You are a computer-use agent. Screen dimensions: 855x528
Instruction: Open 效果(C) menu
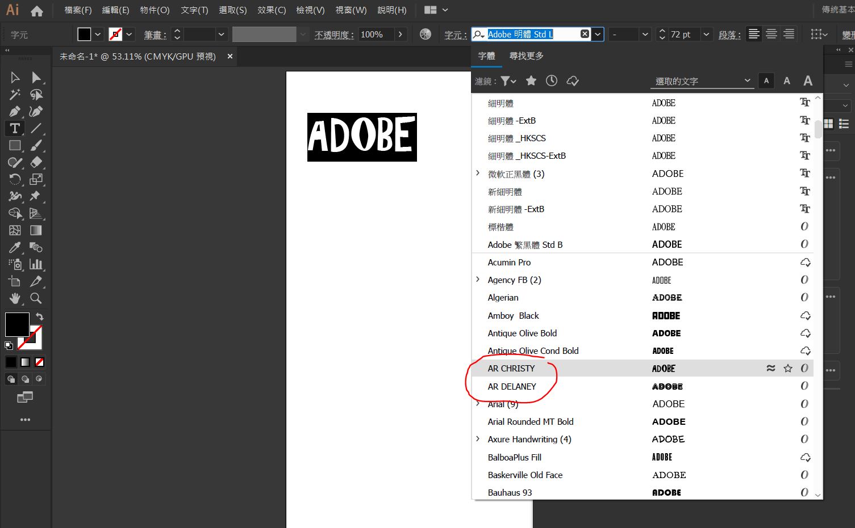tap(272, 10)
